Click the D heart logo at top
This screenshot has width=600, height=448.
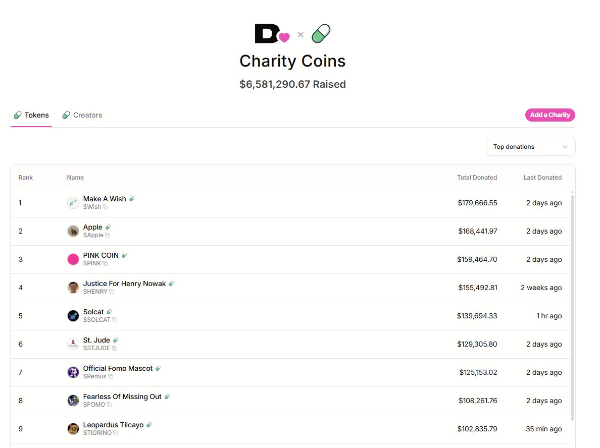[272, 34]
